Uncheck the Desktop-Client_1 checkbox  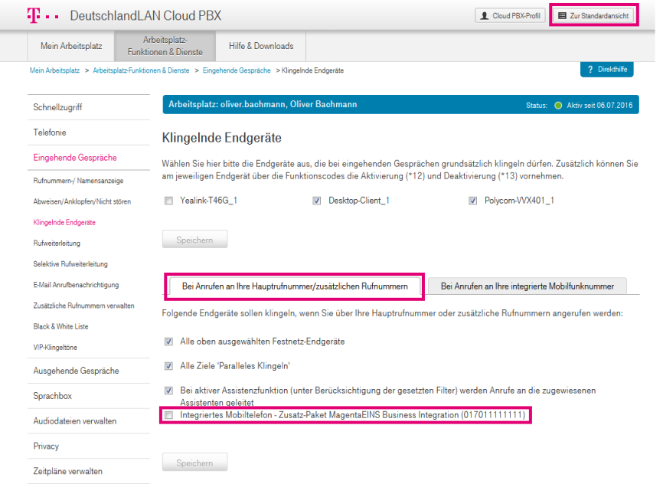pyautogui.click(x=317, y=201)
